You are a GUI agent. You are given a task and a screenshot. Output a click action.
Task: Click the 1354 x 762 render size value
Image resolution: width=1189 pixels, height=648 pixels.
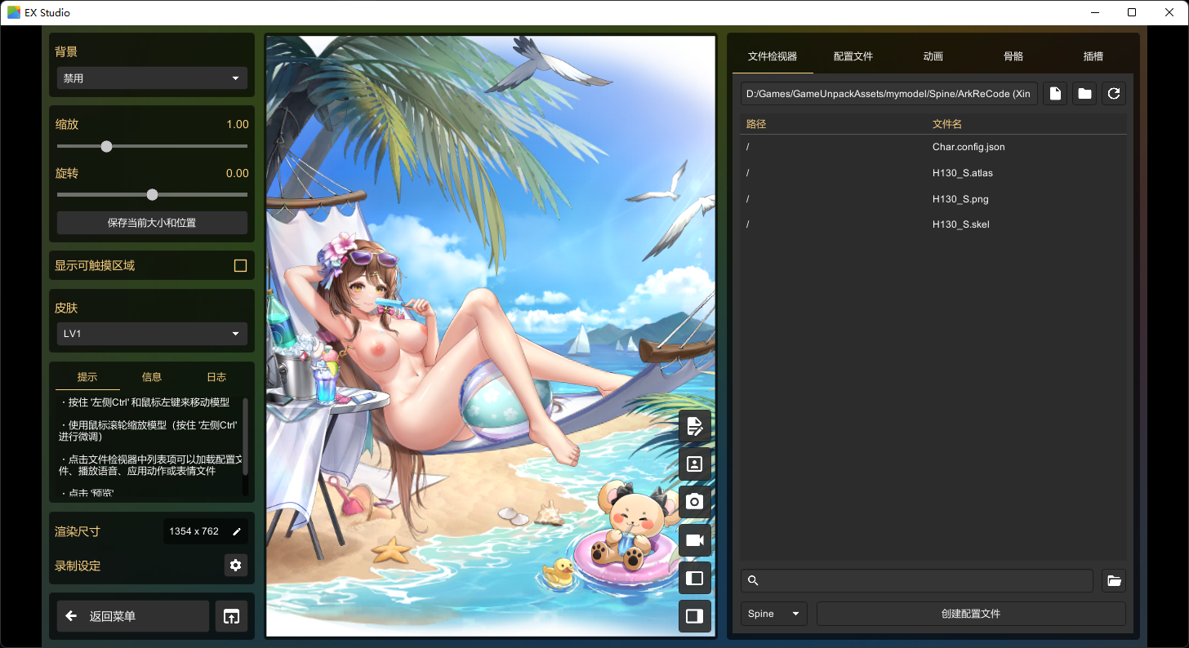(194, 531)
